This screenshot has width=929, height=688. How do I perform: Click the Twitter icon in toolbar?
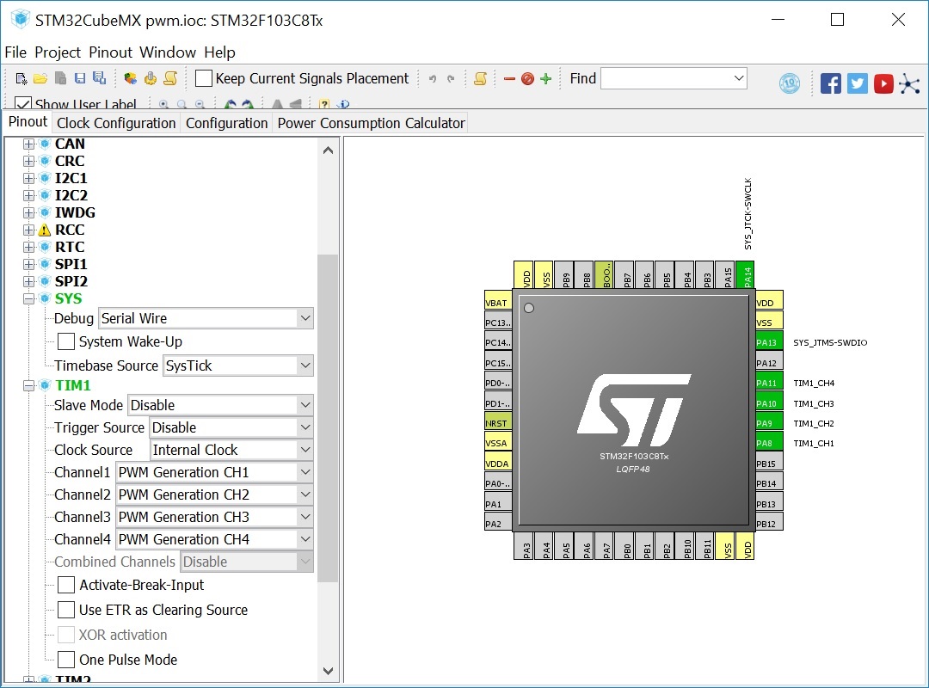(x=857, y=83)
